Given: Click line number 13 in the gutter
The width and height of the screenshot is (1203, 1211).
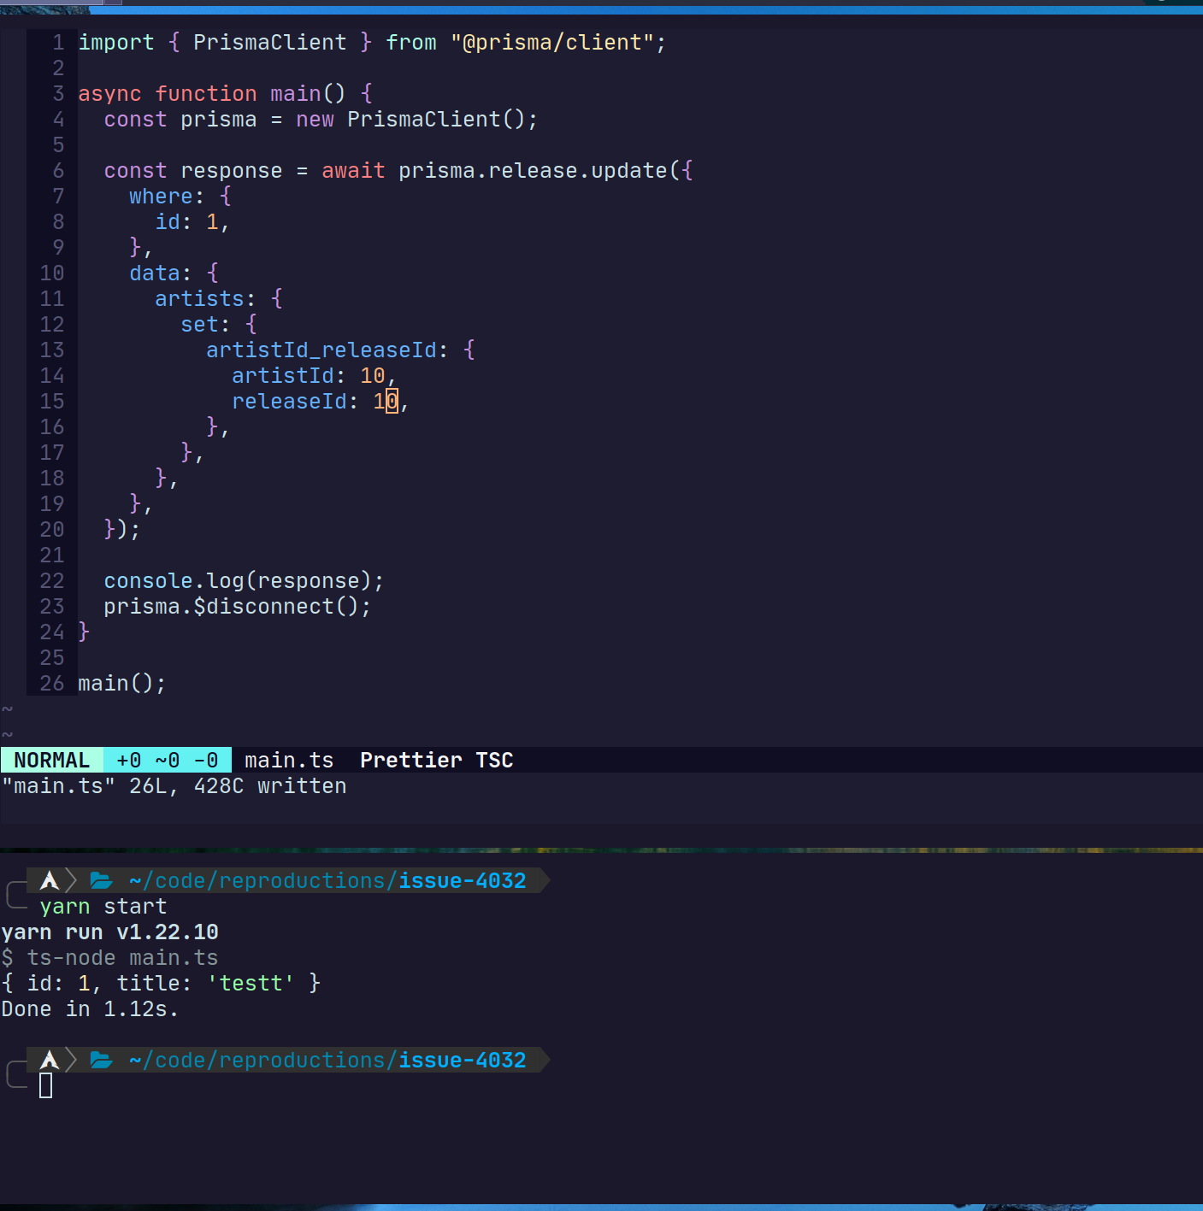Looking at the screenshot, I should click(51, 350).
